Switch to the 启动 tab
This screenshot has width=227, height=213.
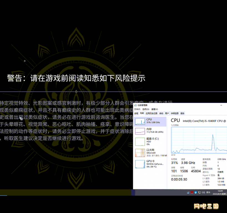coord(161,113)
